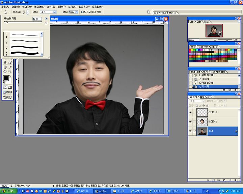Reset default black and white colors

coord(4,82)
